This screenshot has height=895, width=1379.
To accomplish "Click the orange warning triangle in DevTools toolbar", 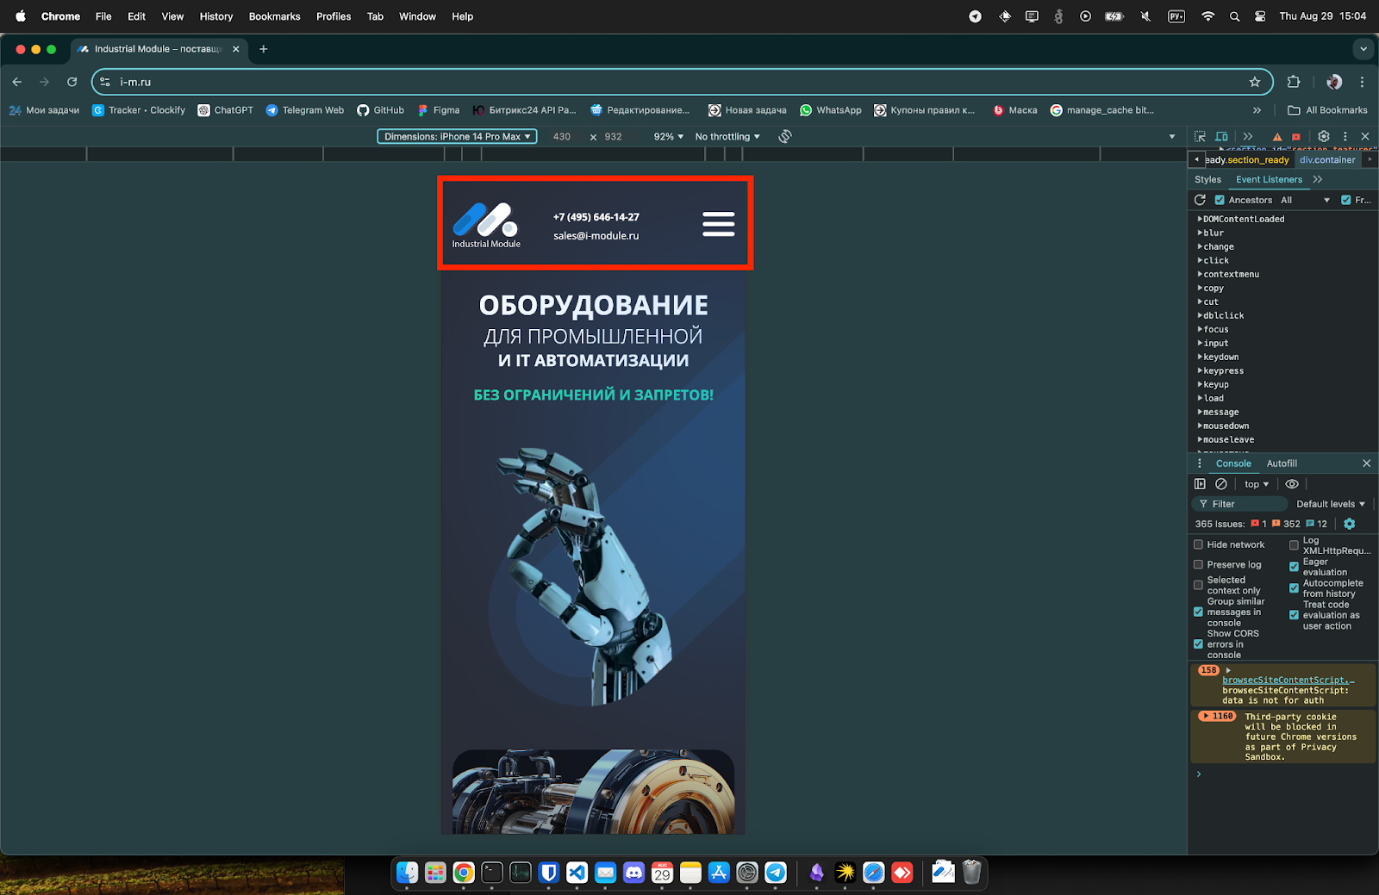I will click(x=1277, y=137).
